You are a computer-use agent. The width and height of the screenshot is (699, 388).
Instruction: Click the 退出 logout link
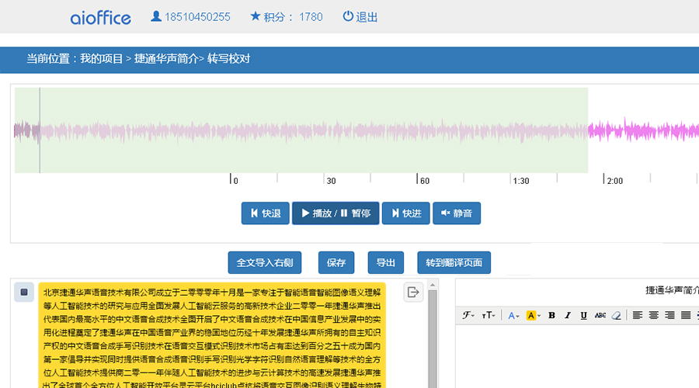(360, 16)
